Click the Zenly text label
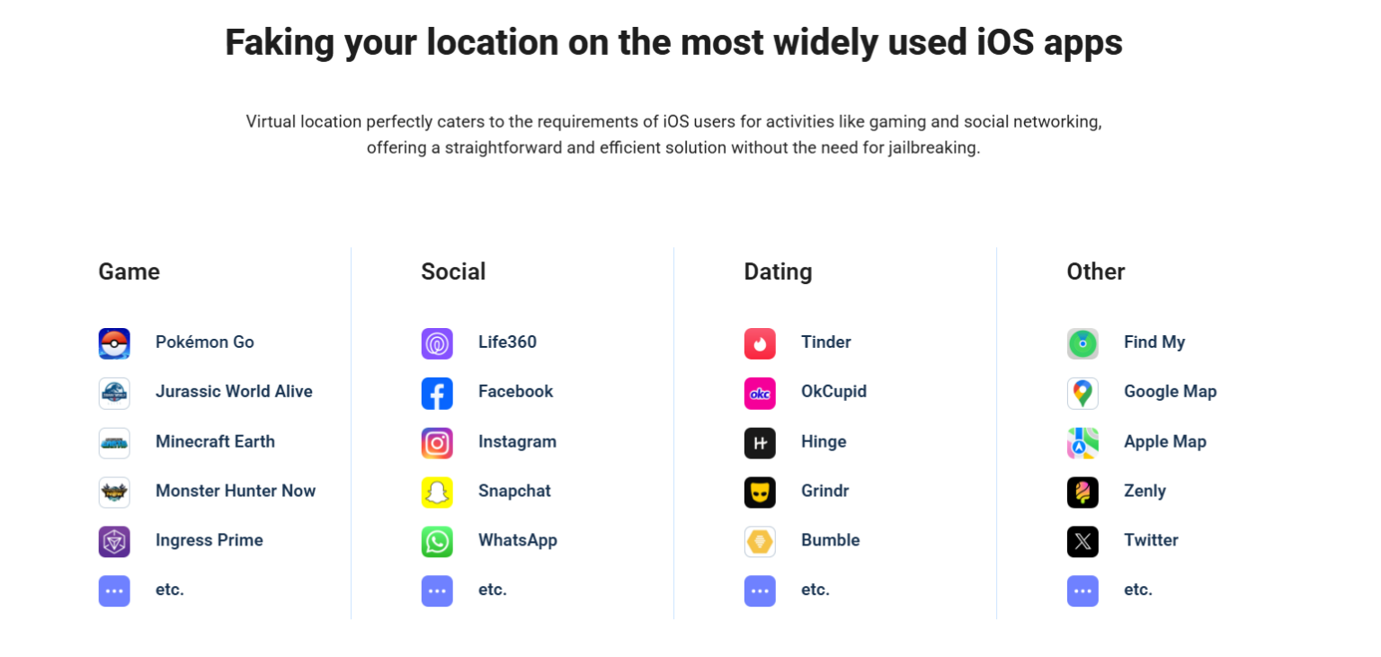Screen dimensions: 1381x657 (x=1145, y=491)
